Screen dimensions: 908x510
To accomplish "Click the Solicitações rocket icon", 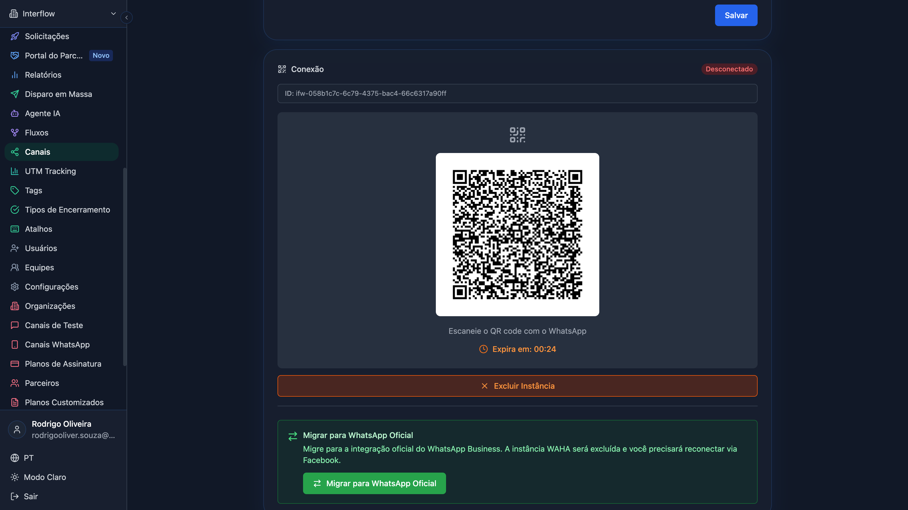I will (14, 36).
